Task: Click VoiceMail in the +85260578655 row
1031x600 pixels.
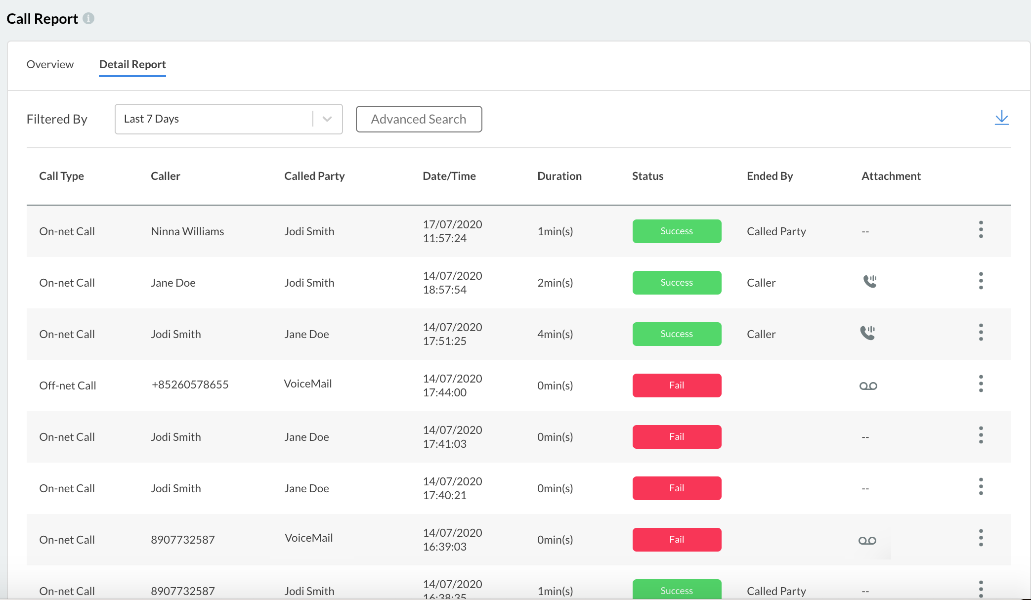Action: coord(308,384)
